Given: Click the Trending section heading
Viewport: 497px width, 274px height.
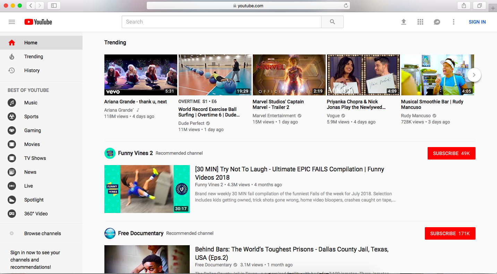Looking at the screenshot, I should (x=115, y=43).
